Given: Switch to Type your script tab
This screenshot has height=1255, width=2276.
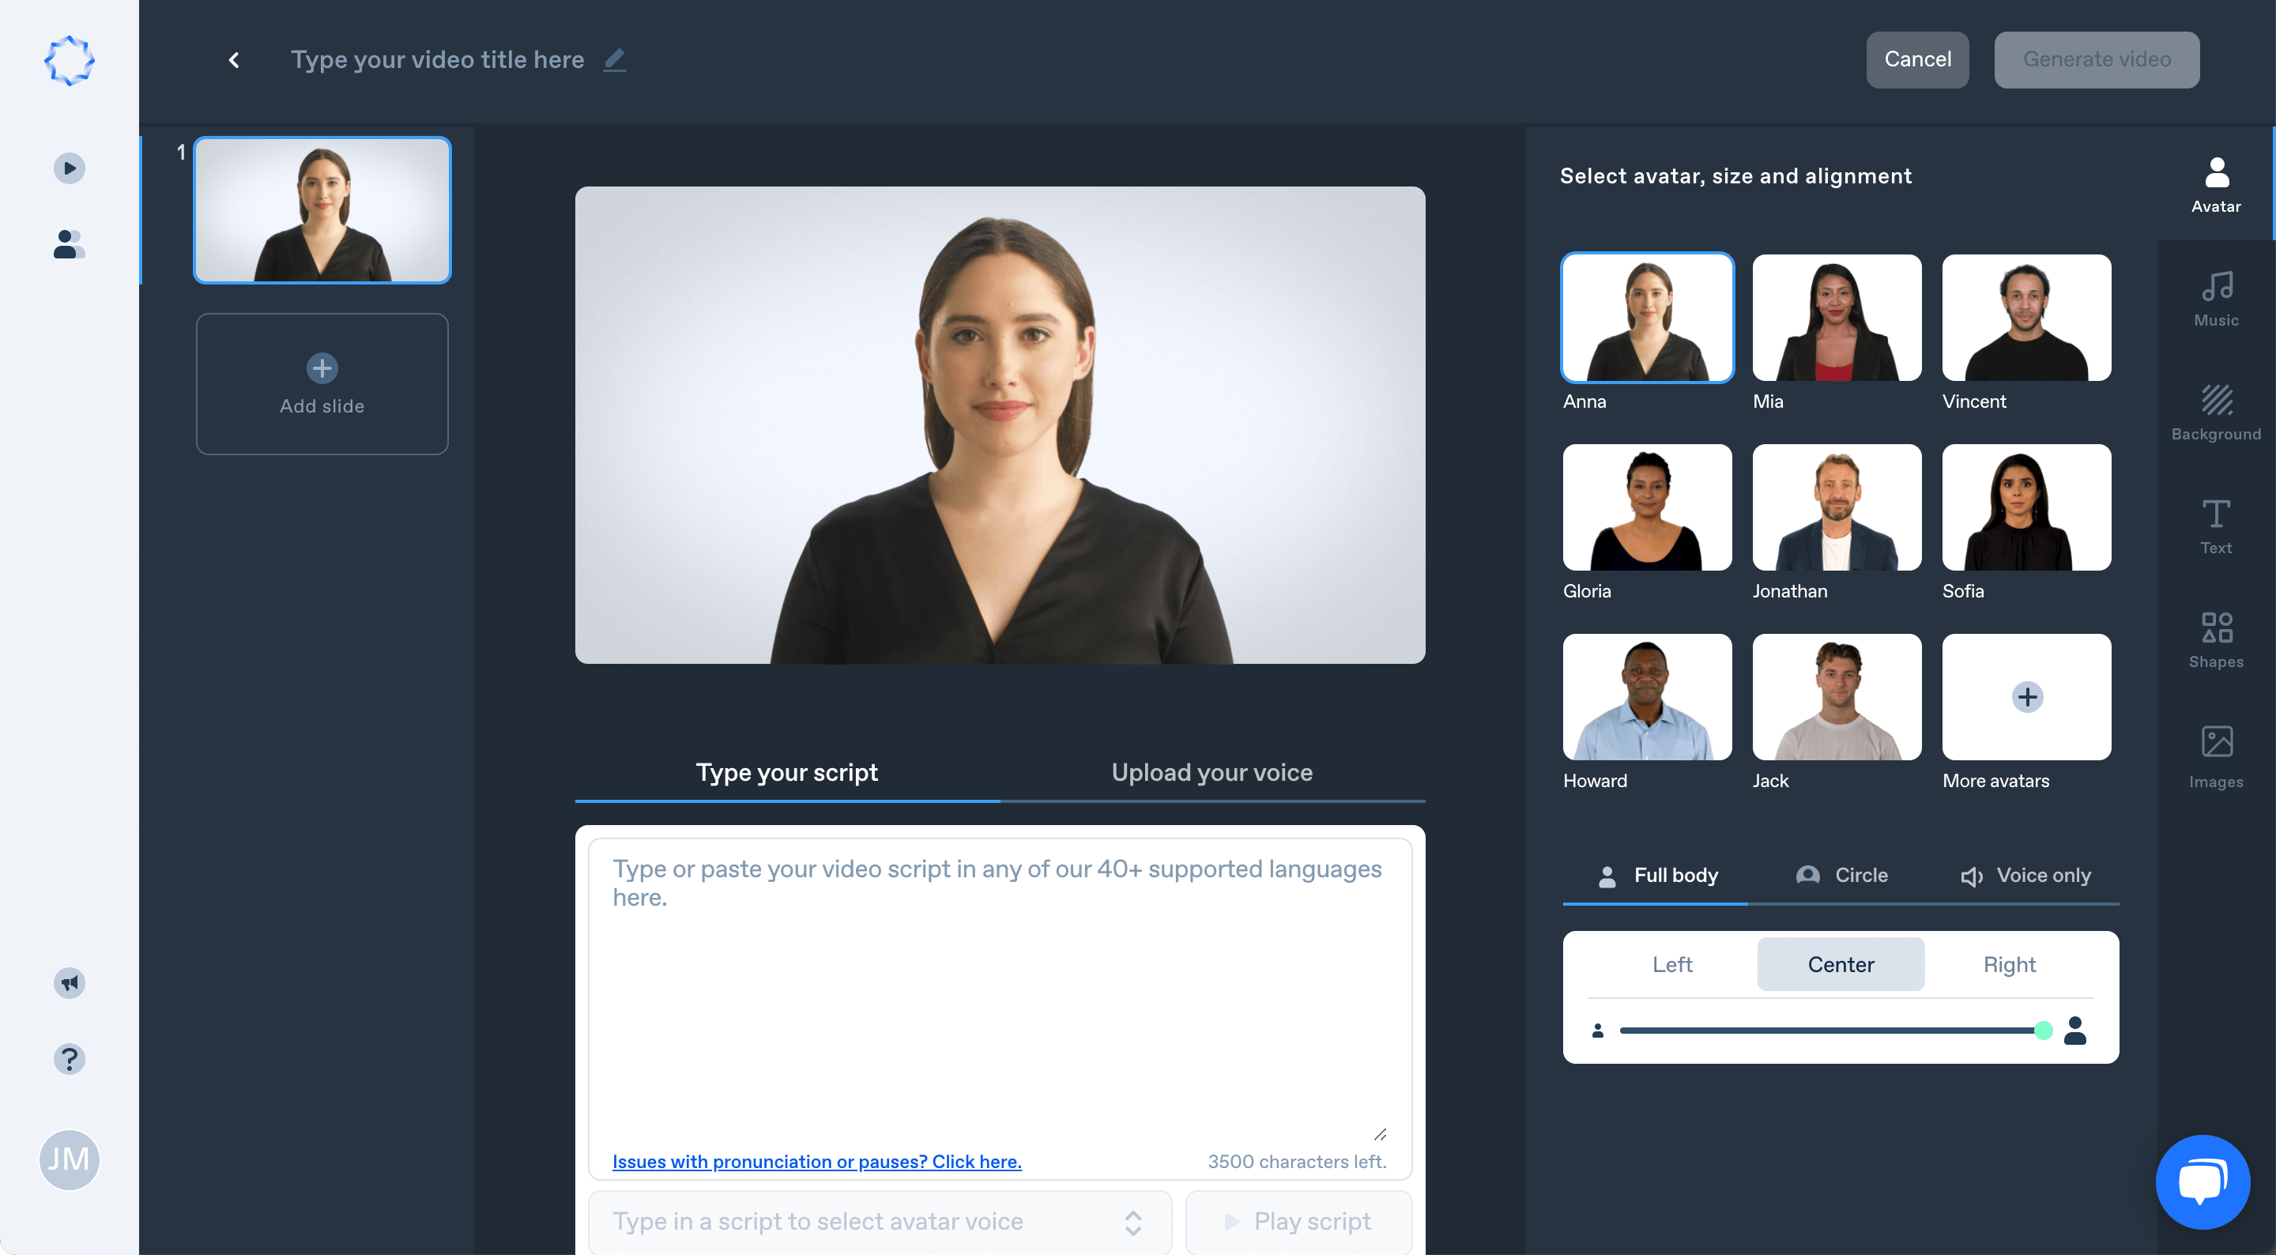Looking at the screenshot, I should [x=786, y=773].
